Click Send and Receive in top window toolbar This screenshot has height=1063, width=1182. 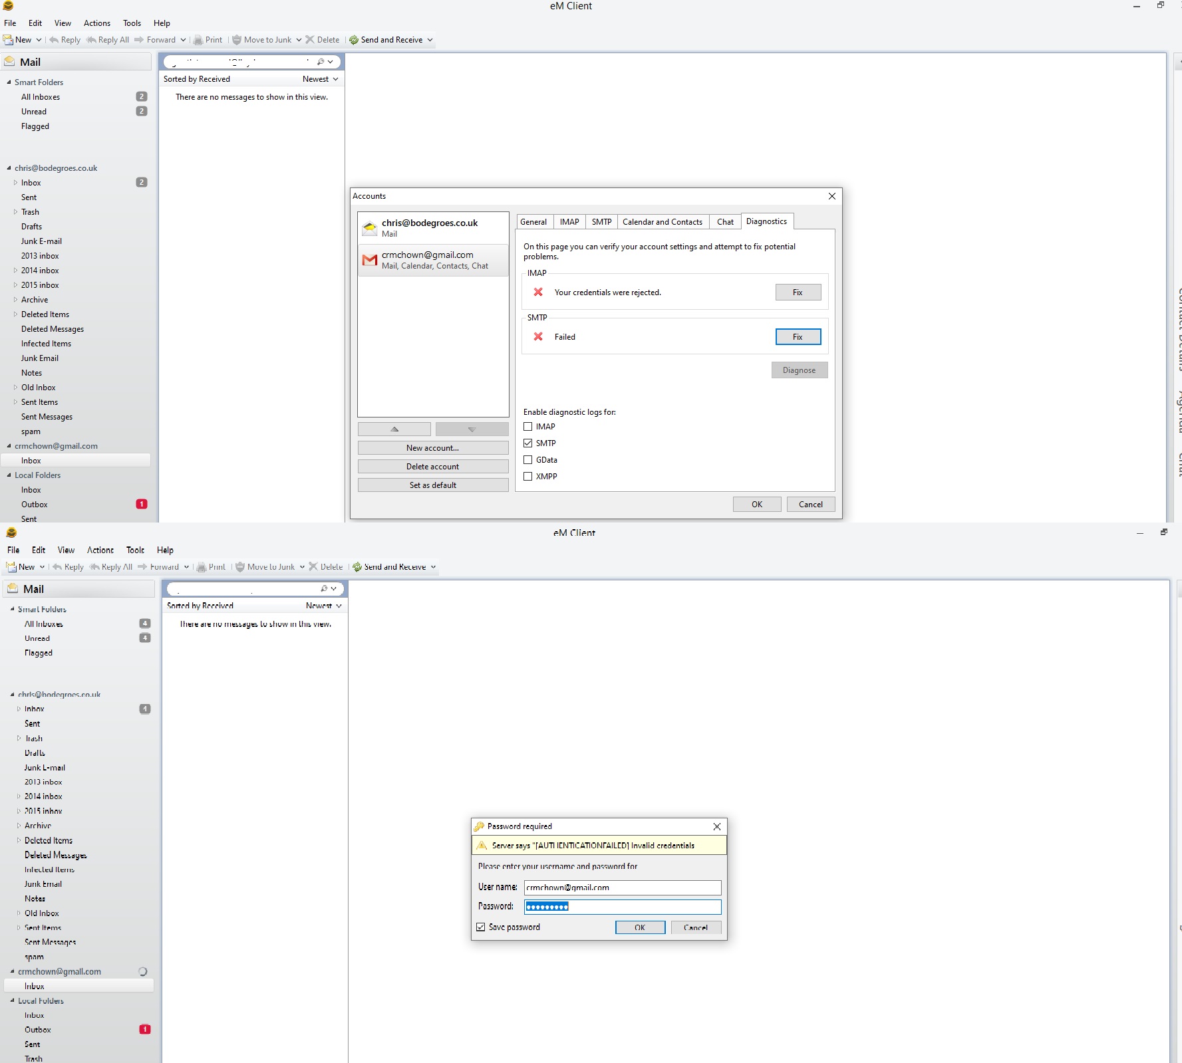click(x=386, y=40)
